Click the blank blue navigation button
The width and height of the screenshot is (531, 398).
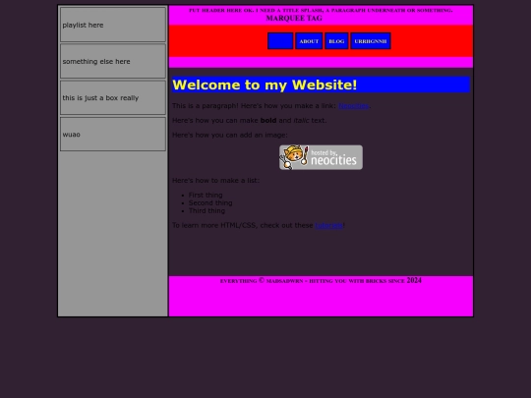click(280, 41)
